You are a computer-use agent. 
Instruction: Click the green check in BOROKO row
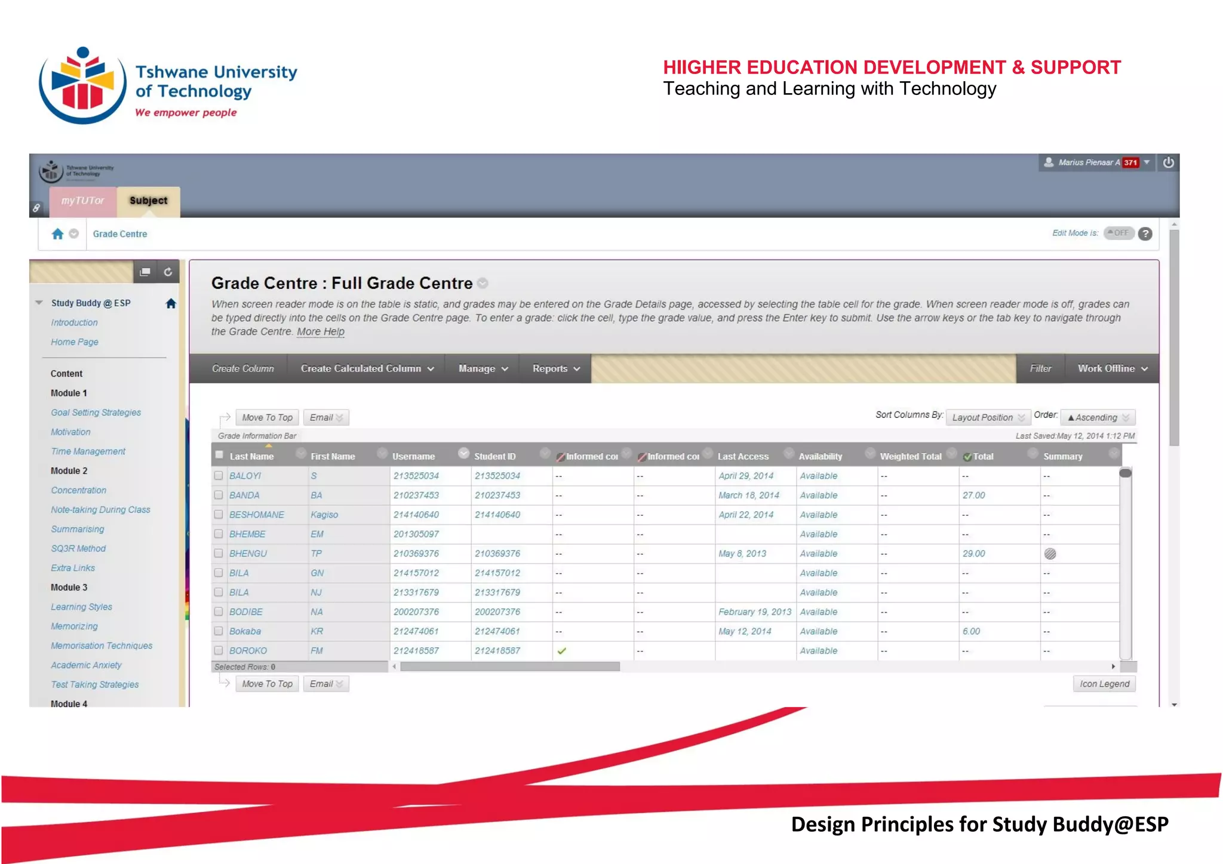pyautogui.click(x=561, y=651)
